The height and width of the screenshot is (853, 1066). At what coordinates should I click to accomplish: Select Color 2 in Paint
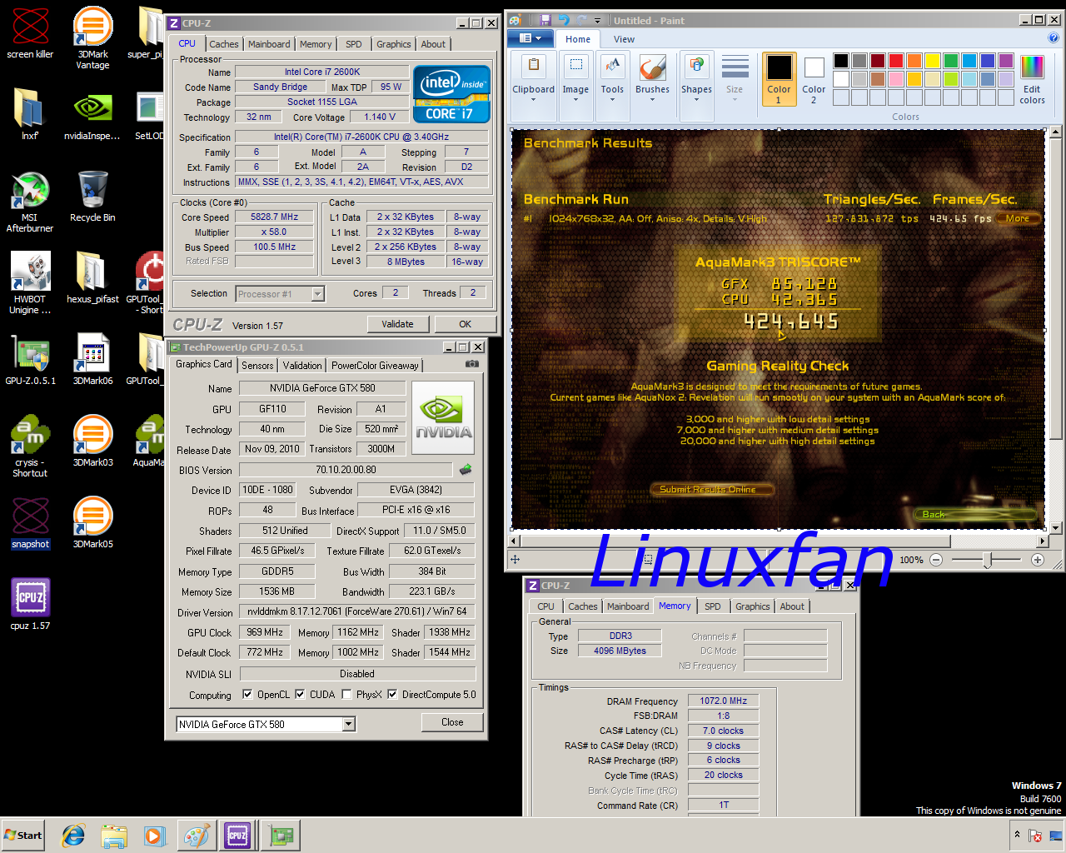814,78
